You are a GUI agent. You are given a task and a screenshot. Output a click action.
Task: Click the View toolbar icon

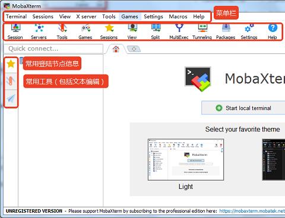pos(132,31)
